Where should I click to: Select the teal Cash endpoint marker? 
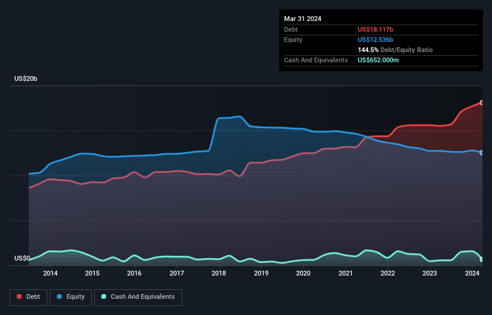pos(482,259)
